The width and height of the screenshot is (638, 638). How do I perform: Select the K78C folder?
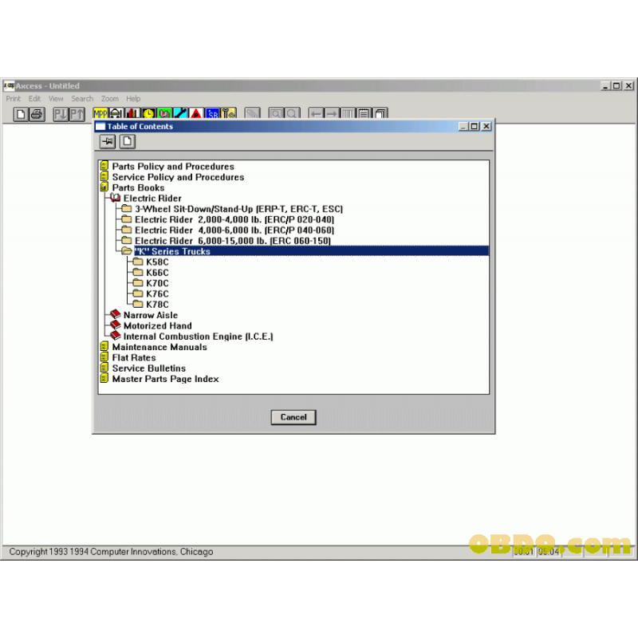click(157, 305)
